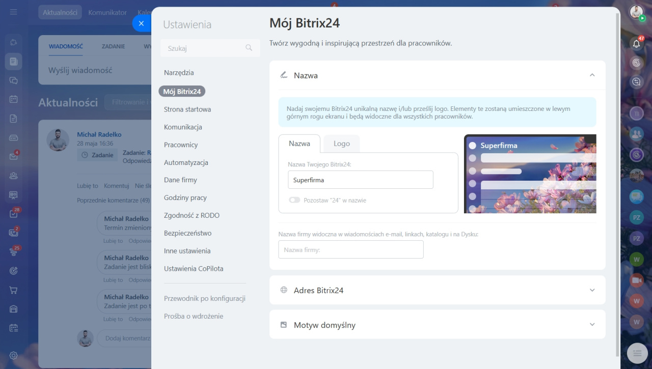The width and height of the screenshot is (652, 369).
Task: Open the store building icon in left sidebar
Action: (14, 309)
